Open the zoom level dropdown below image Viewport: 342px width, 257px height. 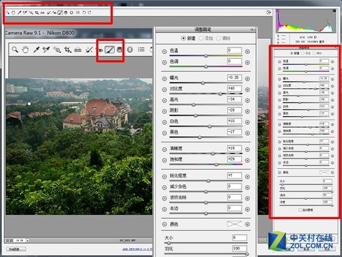(x=28, y=240)
